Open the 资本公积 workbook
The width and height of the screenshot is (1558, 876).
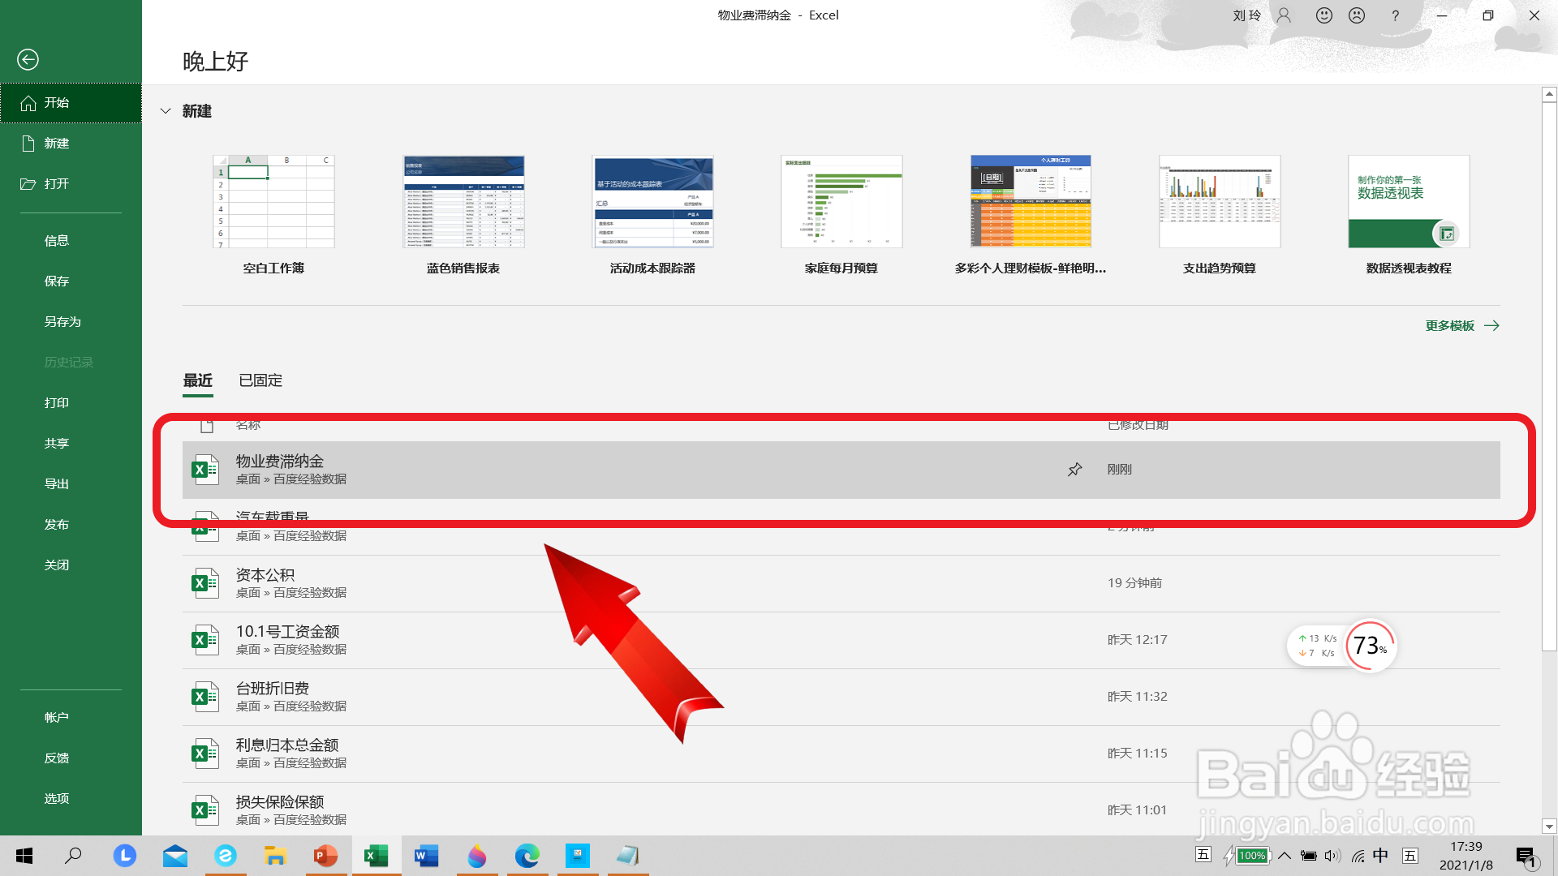coord(841,583)
